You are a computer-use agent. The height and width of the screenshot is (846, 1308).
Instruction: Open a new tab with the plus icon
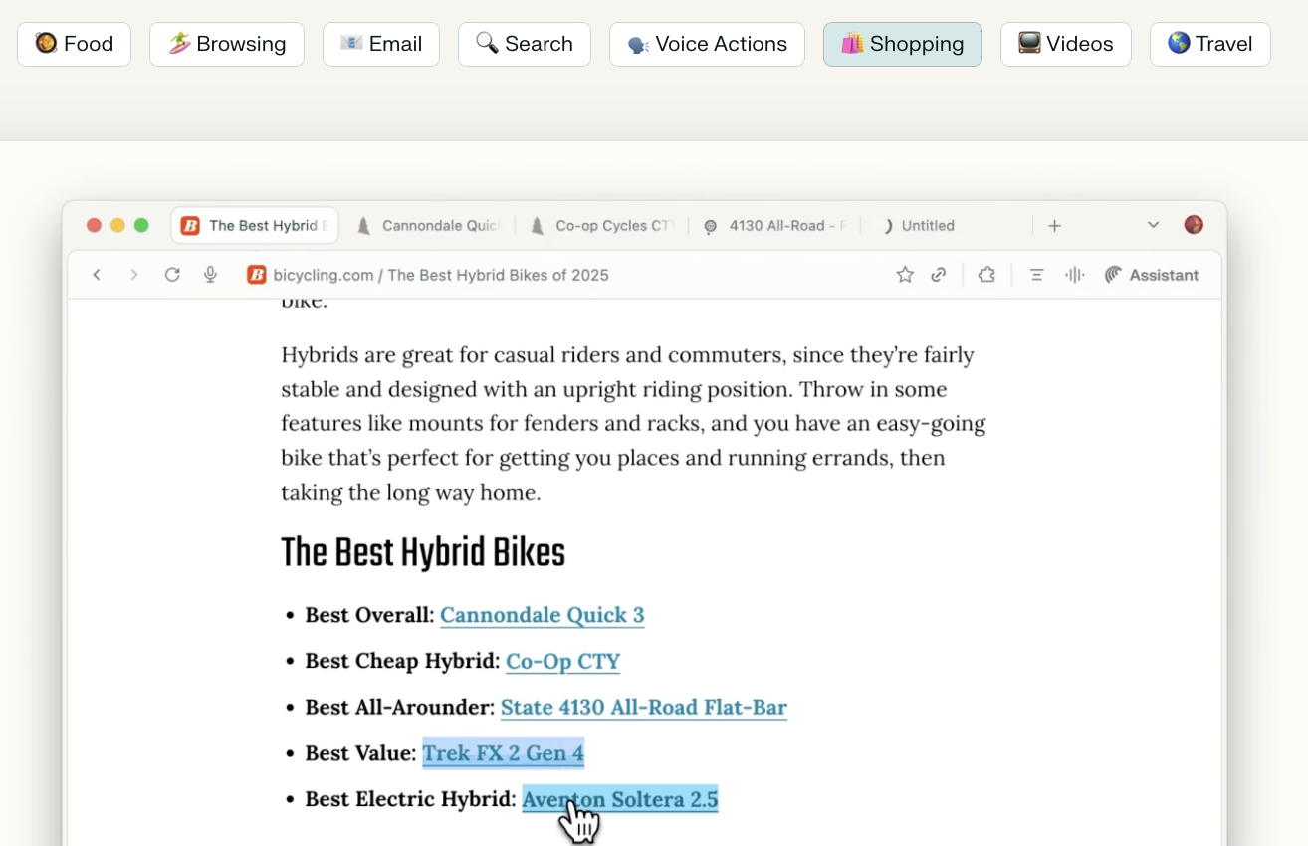[x=1054, y=226]
